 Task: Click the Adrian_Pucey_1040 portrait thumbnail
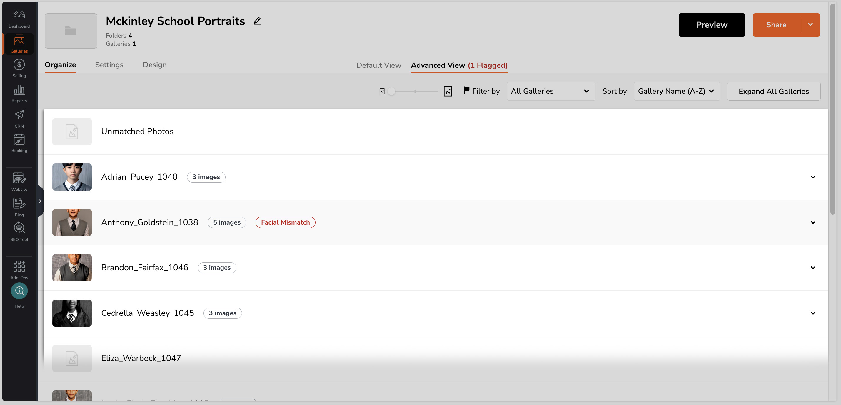(72, 177)
